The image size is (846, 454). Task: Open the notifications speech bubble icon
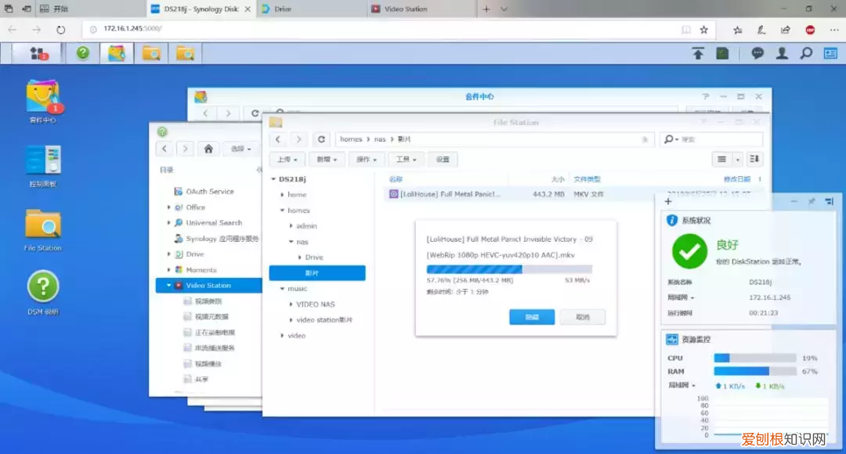coord(757,53)
